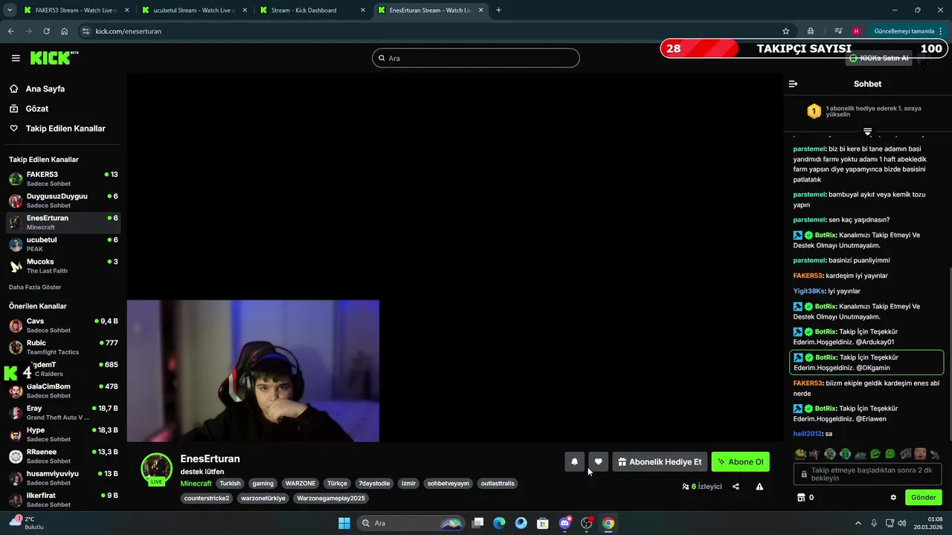Open the hamburger sidebar menu

click(16, 58)
